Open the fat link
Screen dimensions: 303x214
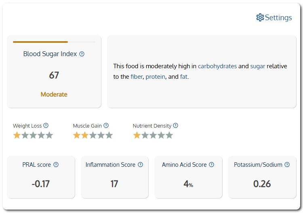click(x=183, y=77)
